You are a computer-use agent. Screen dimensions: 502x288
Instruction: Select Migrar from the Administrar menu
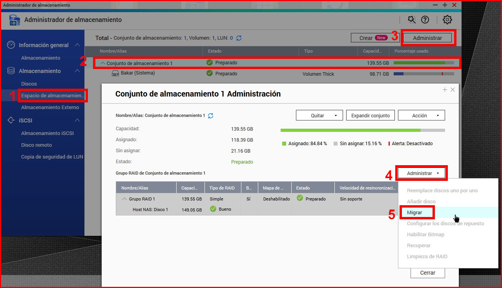414,212
